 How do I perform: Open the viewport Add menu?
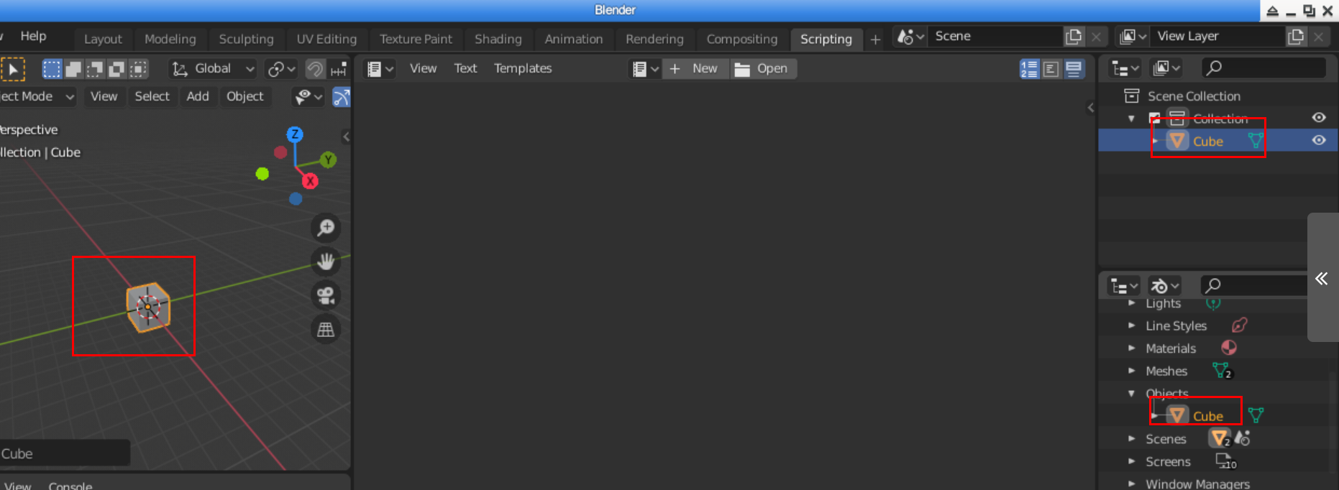pyautogui.click(x=198, y=96)
